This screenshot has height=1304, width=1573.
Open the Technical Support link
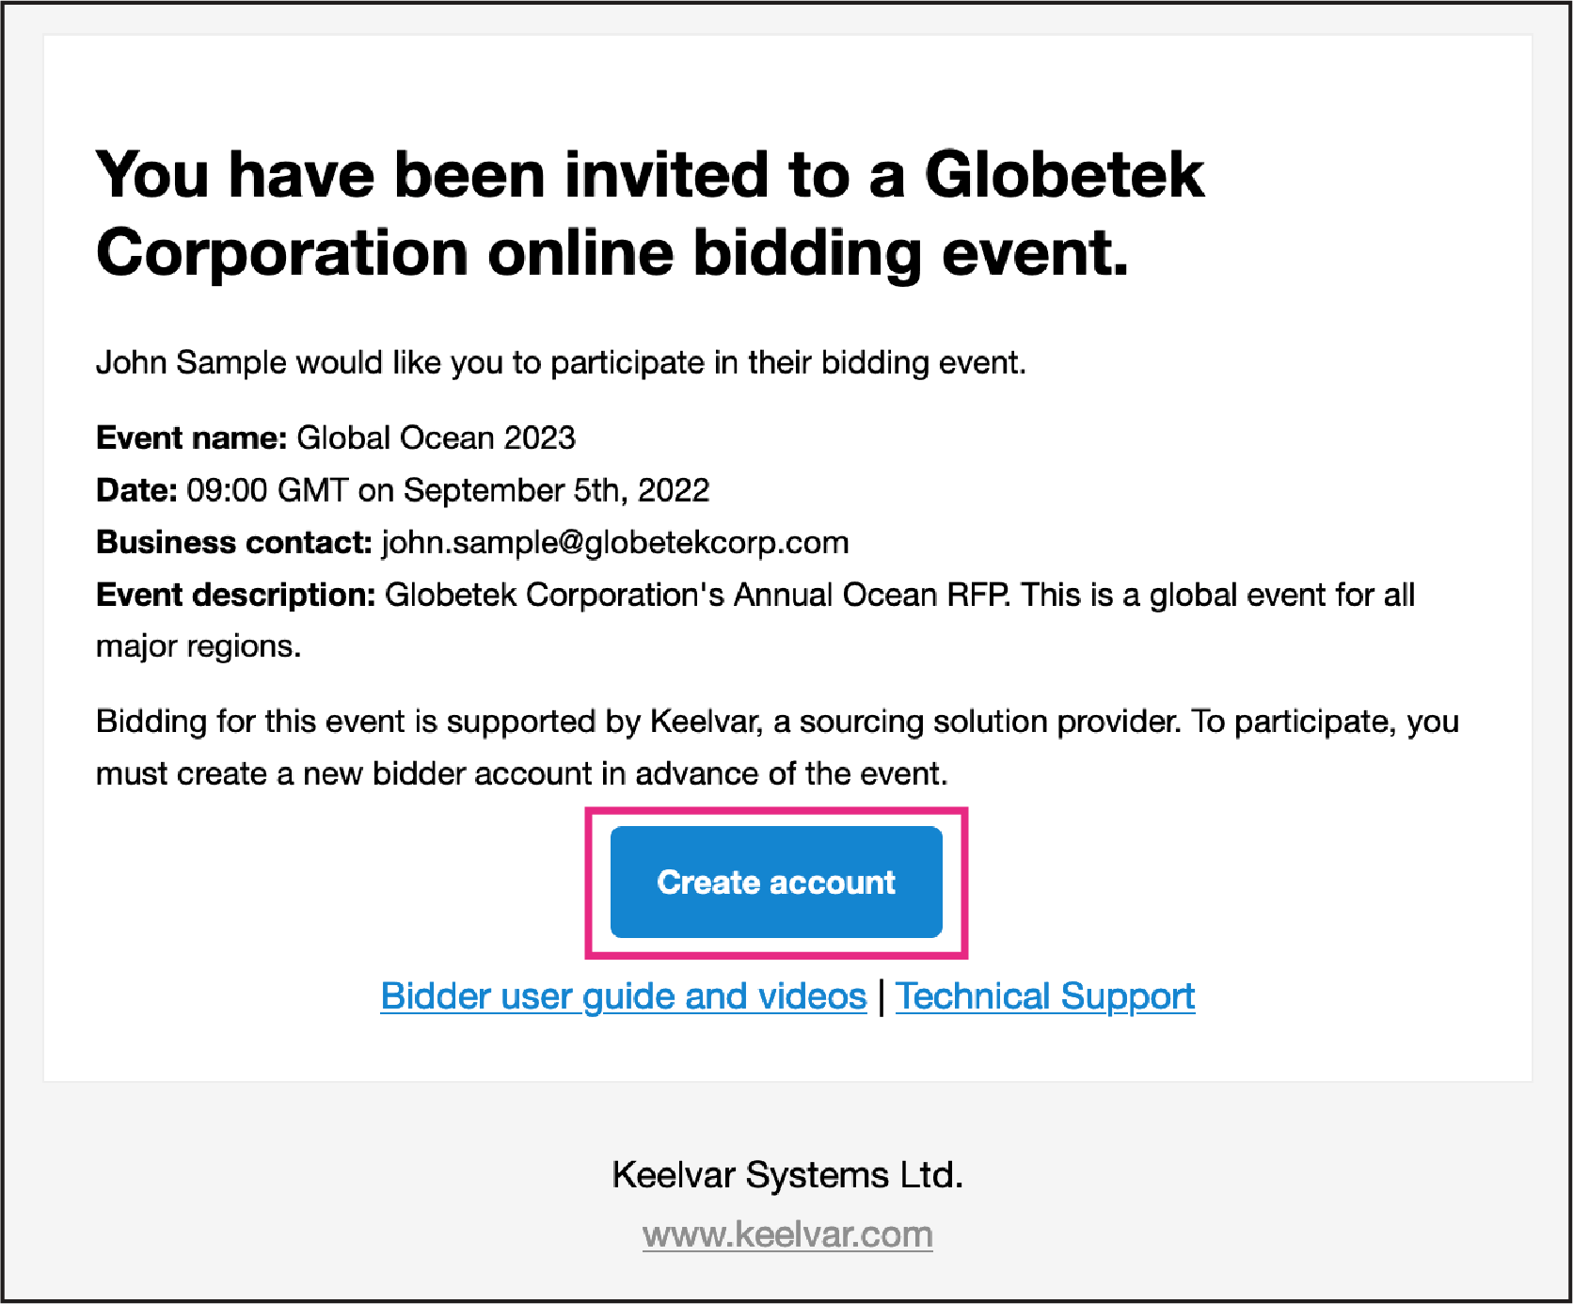(1045, 996)
